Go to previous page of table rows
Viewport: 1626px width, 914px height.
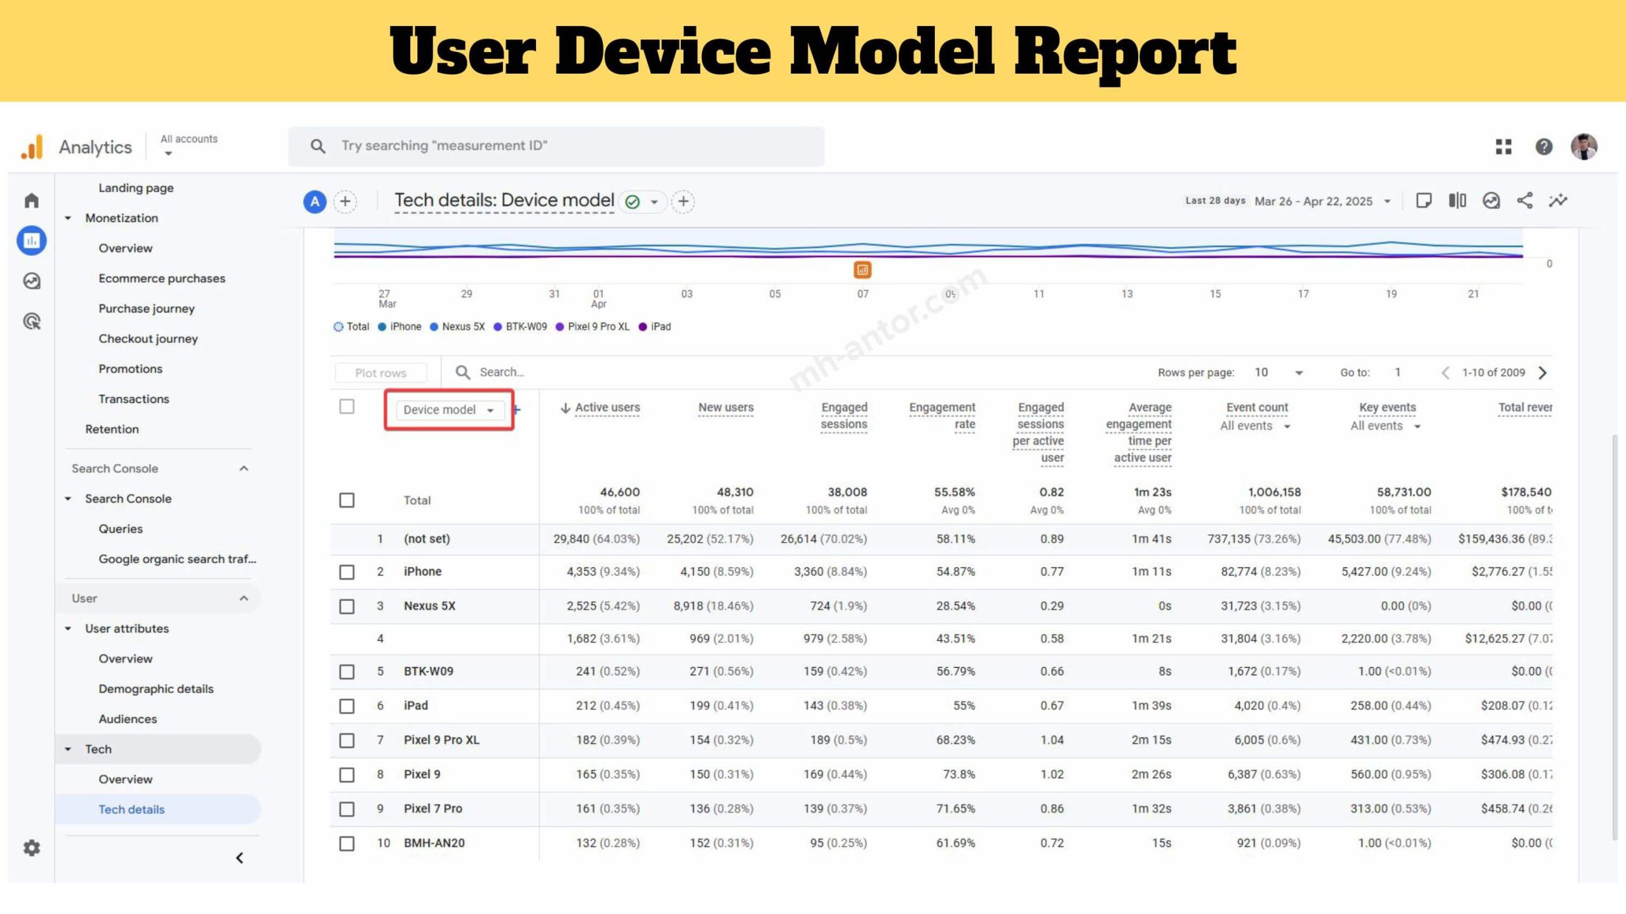pyautogui.click(x=1445, y=373)
